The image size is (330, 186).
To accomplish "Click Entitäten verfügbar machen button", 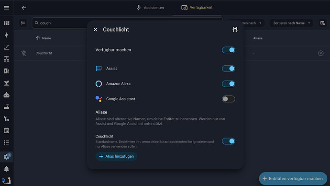I will (x=293, y=179).
